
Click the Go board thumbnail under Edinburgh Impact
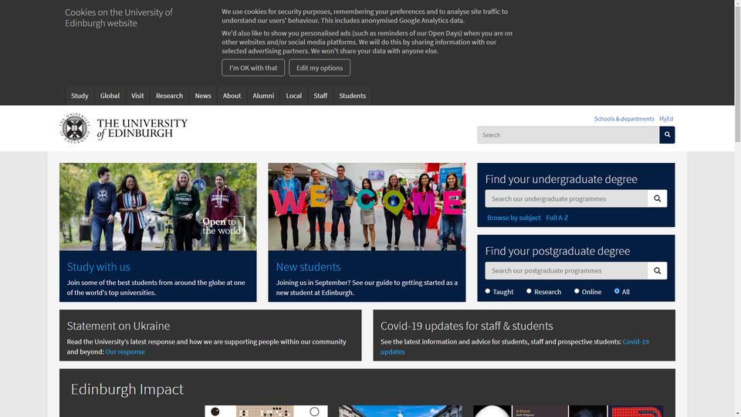[266, 411]
